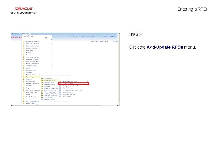Open Production Control menu folder

pyautogui.click(x=32, y=92)
